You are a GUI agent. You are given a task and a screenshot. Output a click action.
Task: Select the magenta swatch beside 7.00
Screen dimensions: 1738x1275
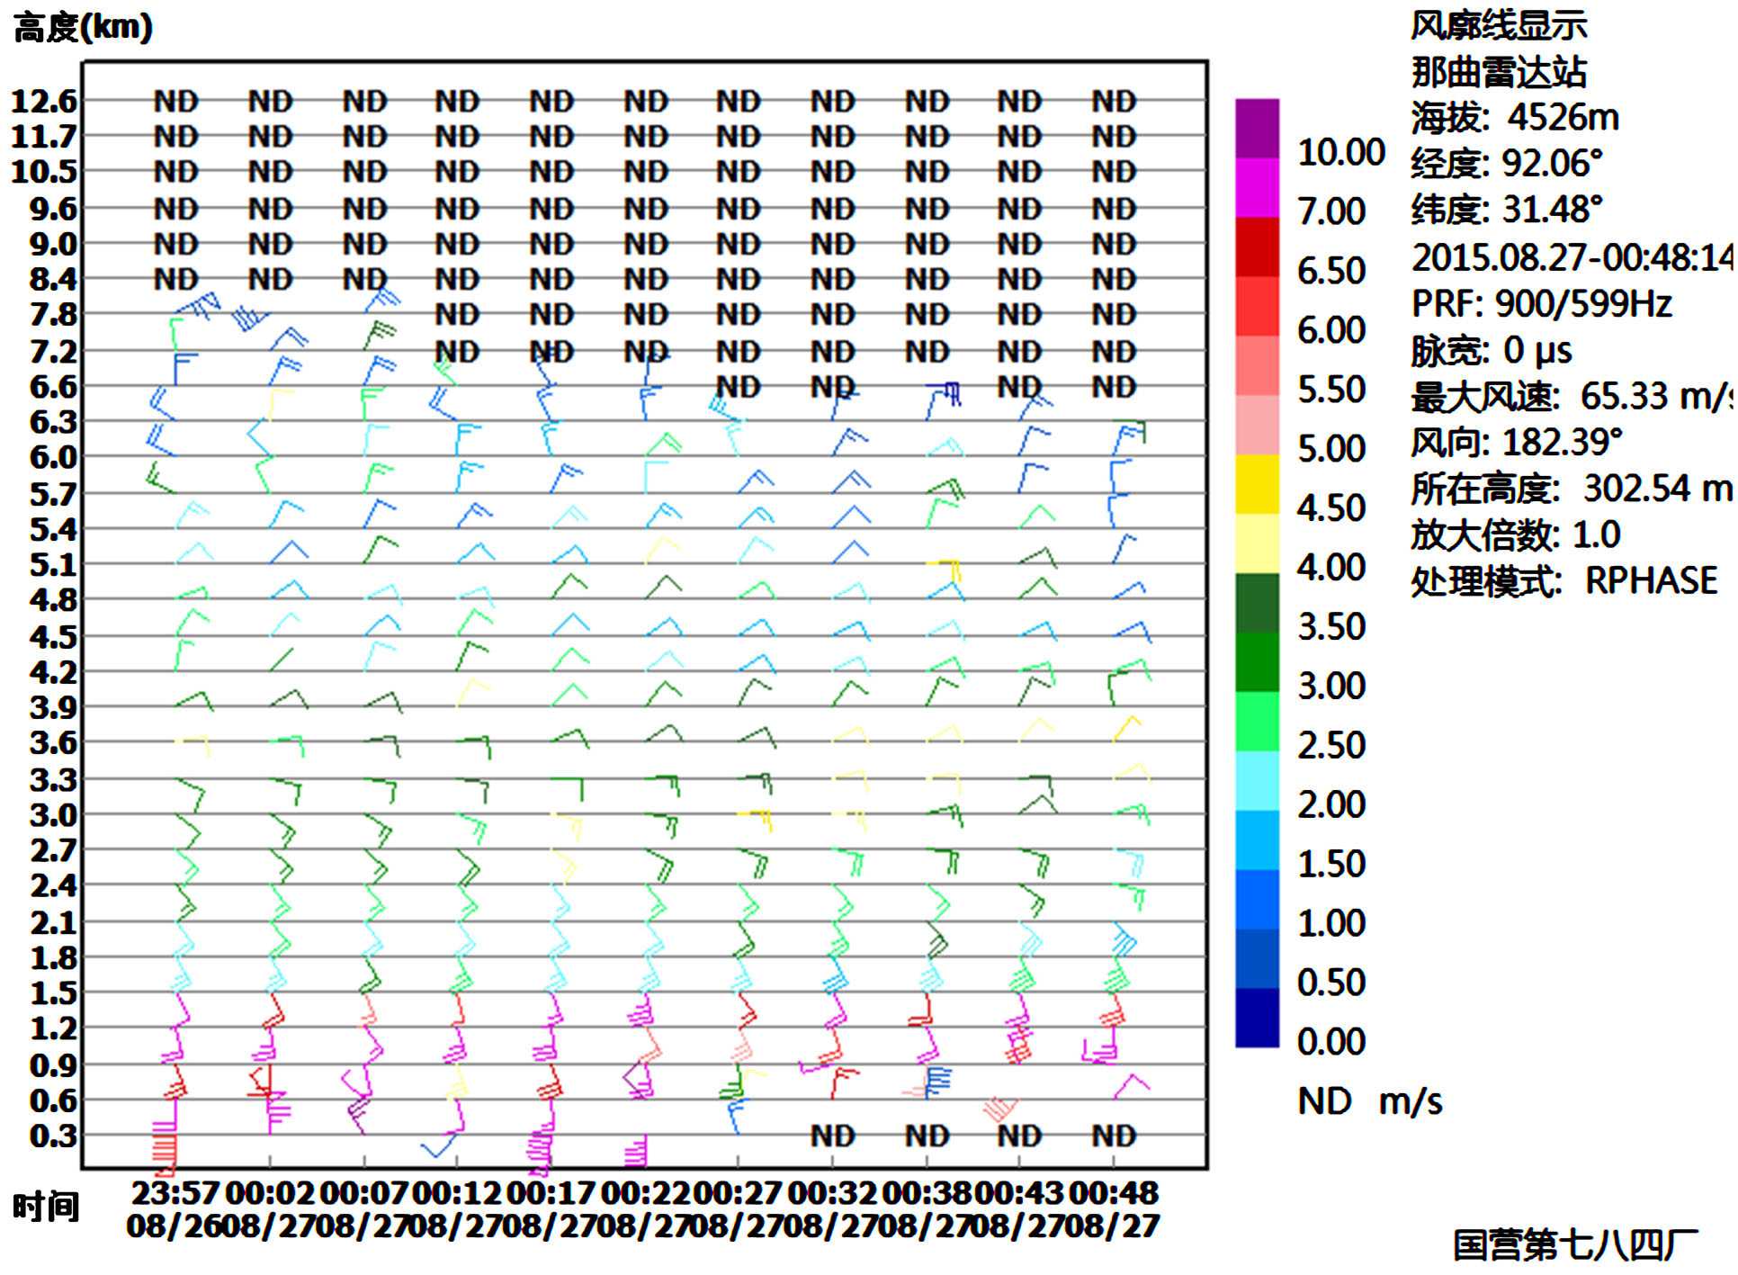coord(1258,188)
